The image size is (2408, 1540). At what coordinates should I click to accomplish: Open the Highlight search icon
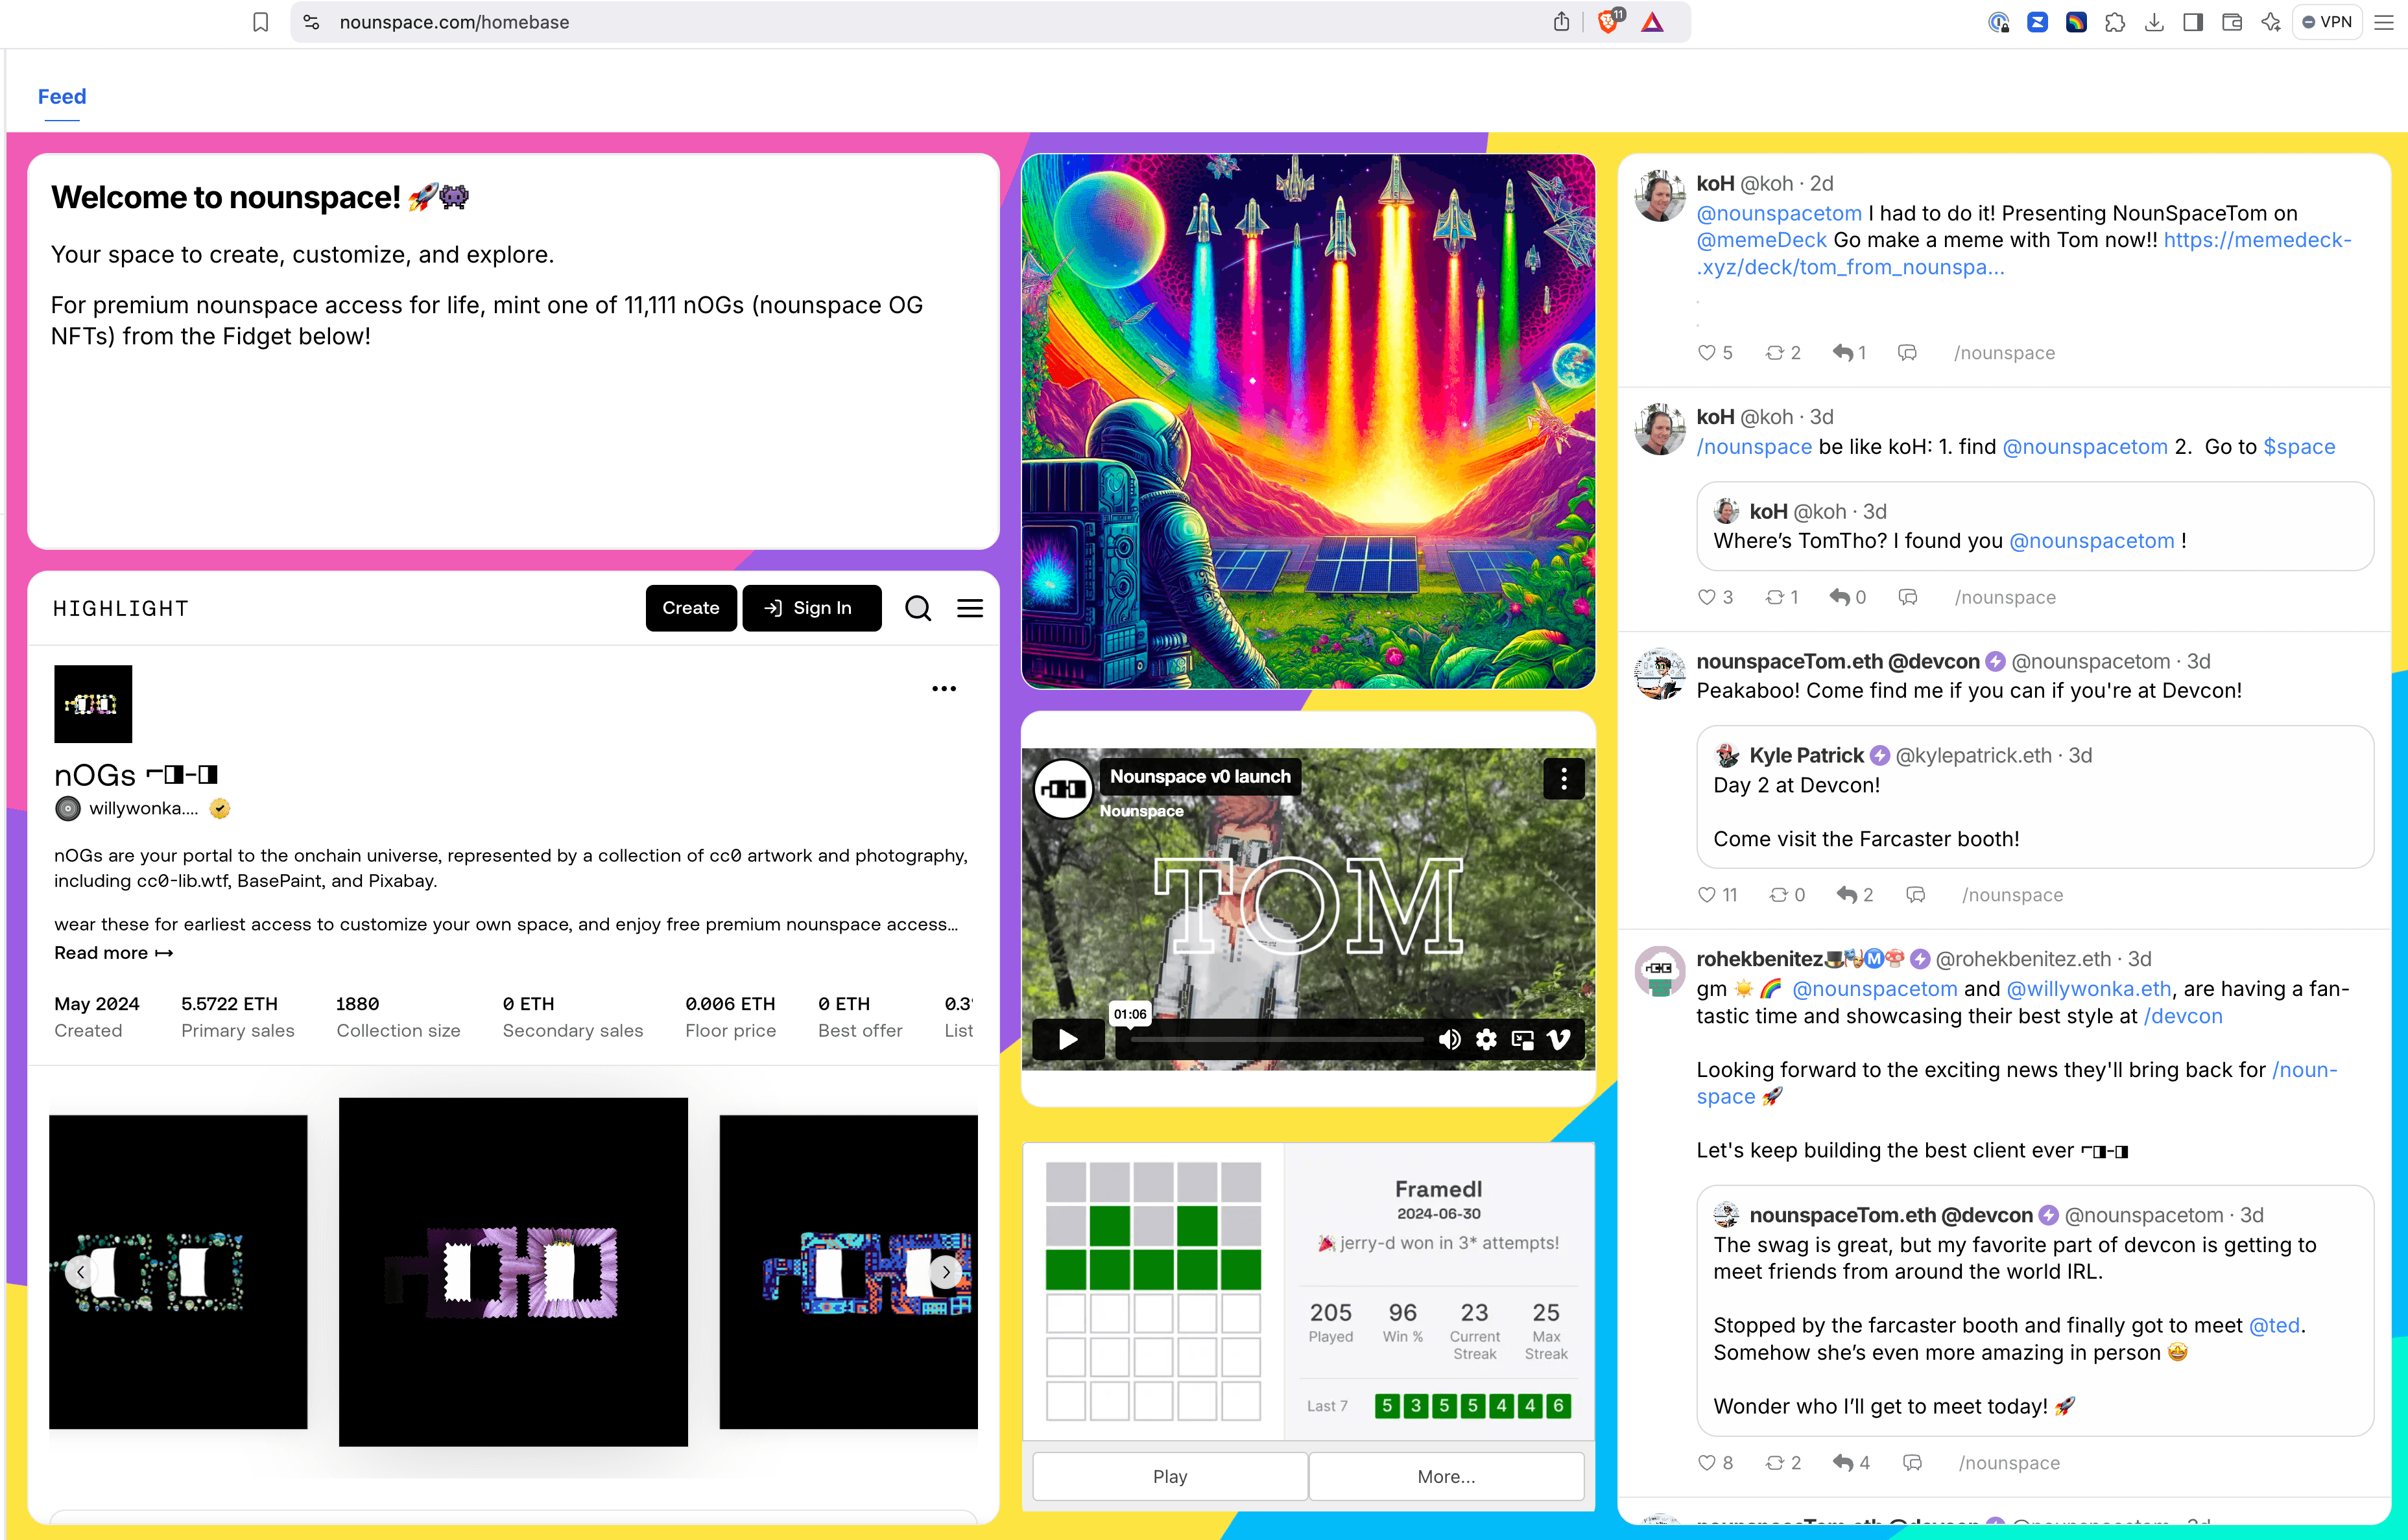tap(917, 608)
